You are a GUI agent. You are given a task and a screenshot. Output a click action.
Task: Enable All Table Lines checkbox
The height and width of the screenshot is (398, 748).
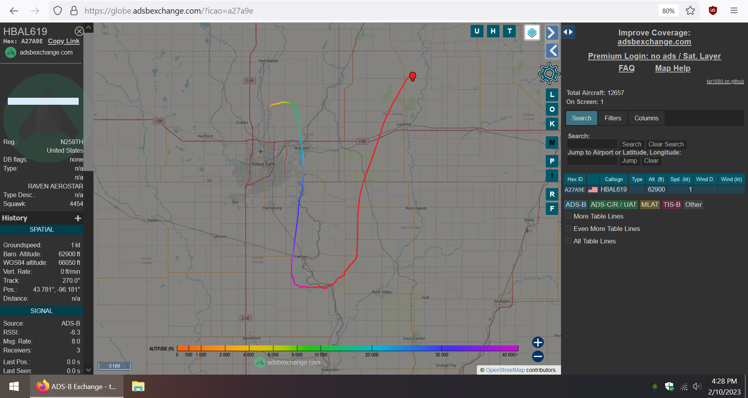568,241
